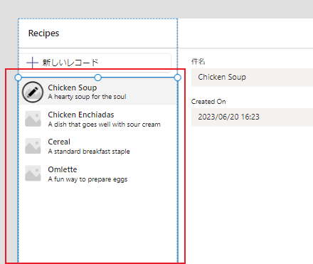Click the Created On date field
This screenshot has height=264, width=313.
pos(252,117)
